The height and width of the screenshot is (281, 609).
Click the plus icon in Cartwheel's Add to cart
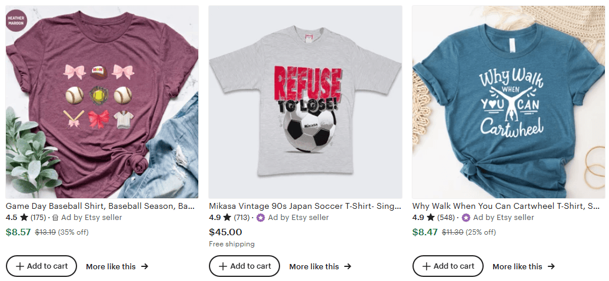[x=427, y=266]
